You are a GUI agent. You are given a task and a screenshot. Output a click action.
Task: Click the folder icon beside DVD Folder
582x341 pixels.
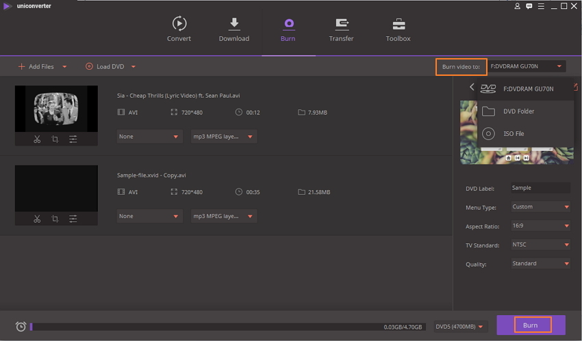(488, 111)
